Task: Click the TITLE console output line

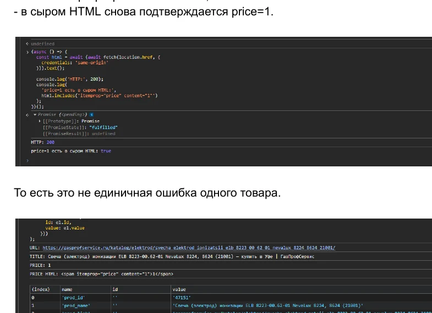Action: (172, 256)
